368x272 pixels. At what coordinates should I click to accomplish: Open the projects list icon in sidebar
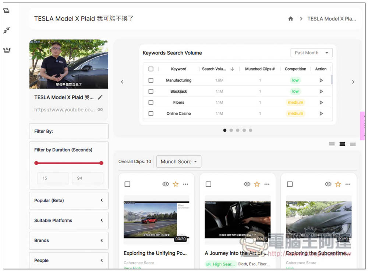click(x=6, y=11)
